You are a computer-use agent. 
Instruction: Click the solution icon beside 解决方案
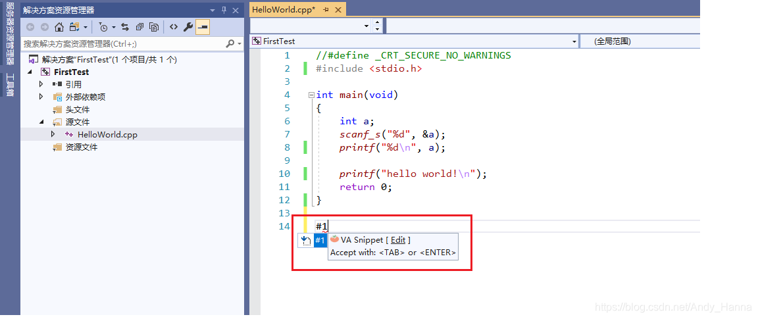point(33,60)
